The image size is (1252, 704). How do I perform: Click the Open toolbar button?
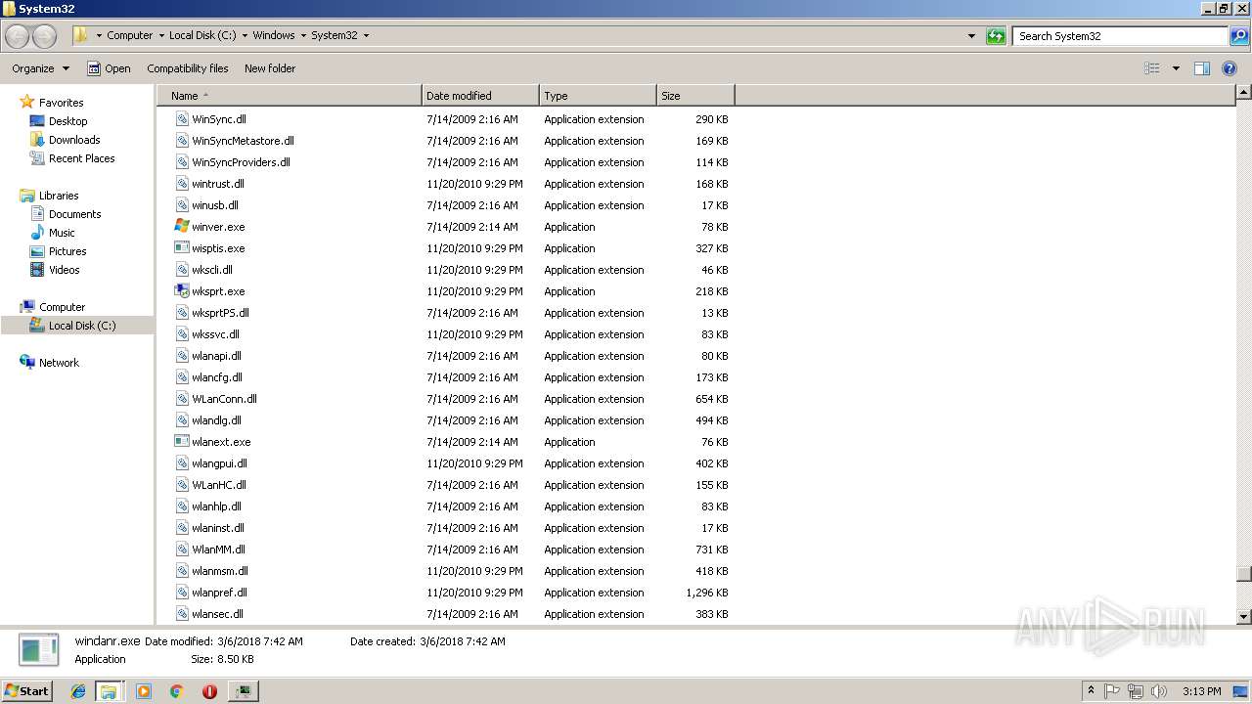pyautogui.click(x=109, y=68)
